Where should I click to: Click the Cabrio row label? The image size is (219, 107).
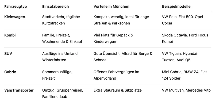(x=10, y=72)
